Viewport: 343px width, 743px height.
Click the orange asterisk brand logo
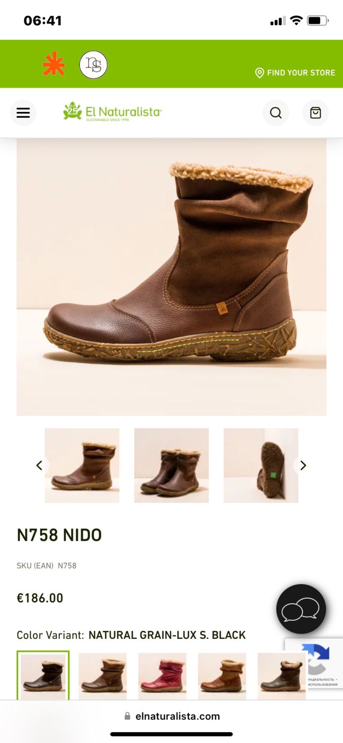click(53, 64)
